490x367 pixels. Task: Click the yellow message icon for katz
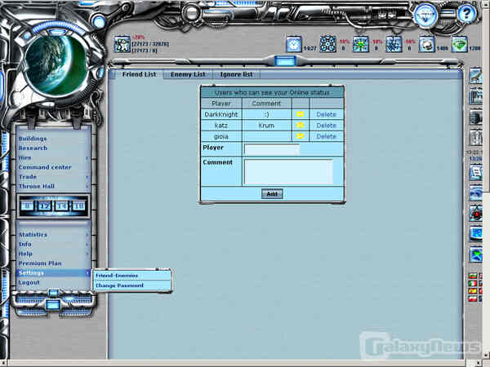300,126
